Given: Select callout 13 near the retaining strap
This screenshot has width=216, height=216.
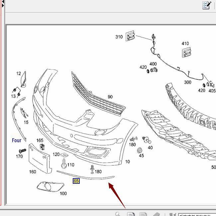Looking at the screenshot, I should (x=13, y=96).
